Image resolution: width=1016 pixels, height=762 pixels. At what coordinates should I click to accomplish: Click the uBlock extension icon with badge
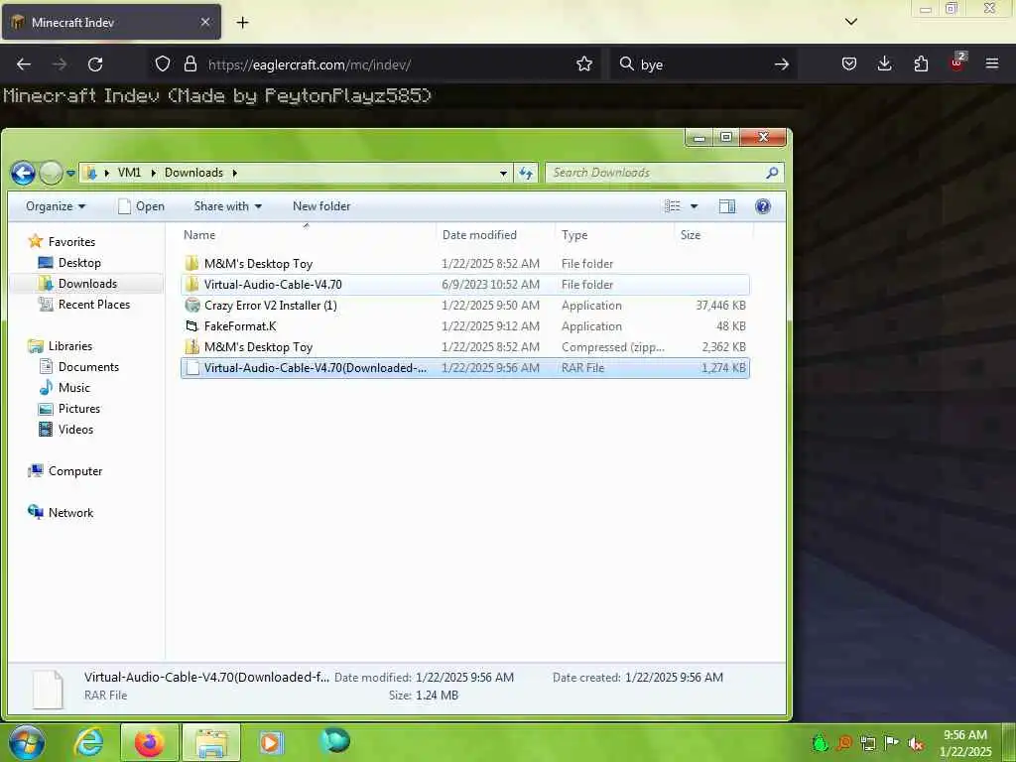(957, 63)
